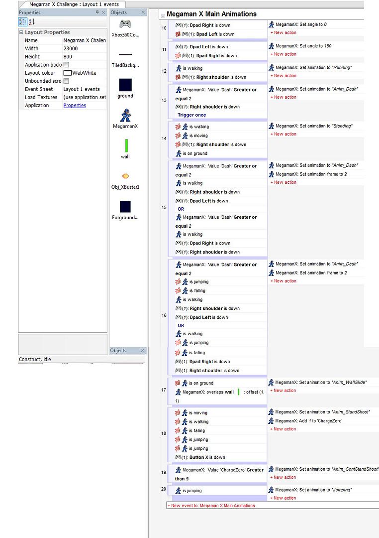Click inverted icon on event 10 Dpad Left condition
This screenshot has height=538, width=379.
(178, 34)
